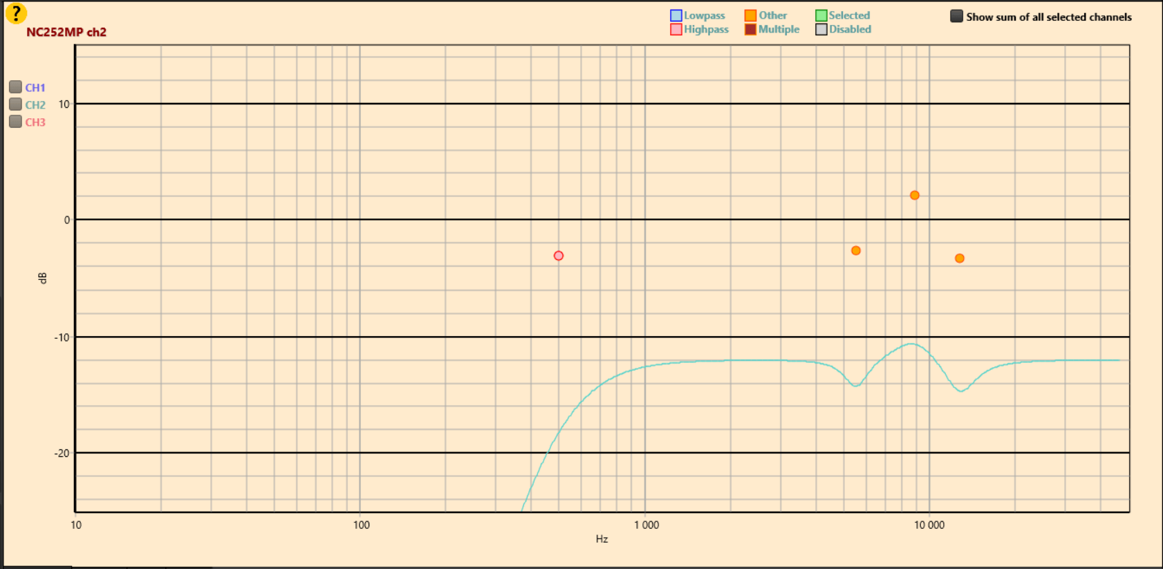
Task: Click the NC252MP ch2 title label
Action: pyautogui.click(x=66, y=32)
